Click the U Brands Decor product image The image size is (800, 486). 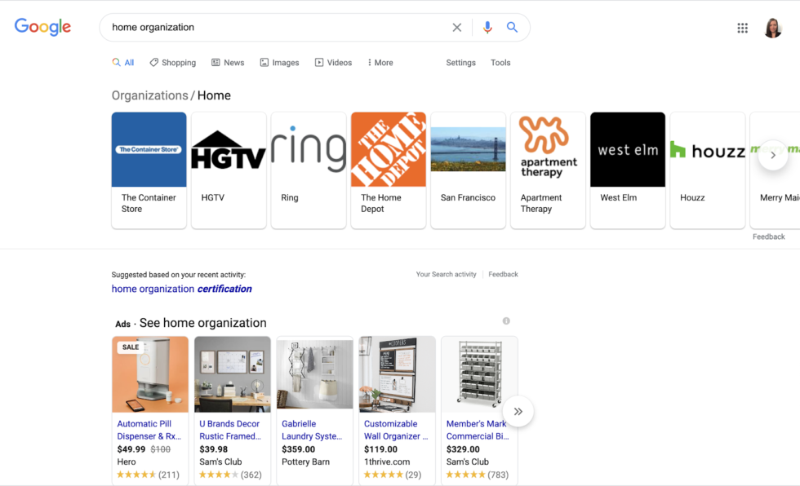[233, 374]
